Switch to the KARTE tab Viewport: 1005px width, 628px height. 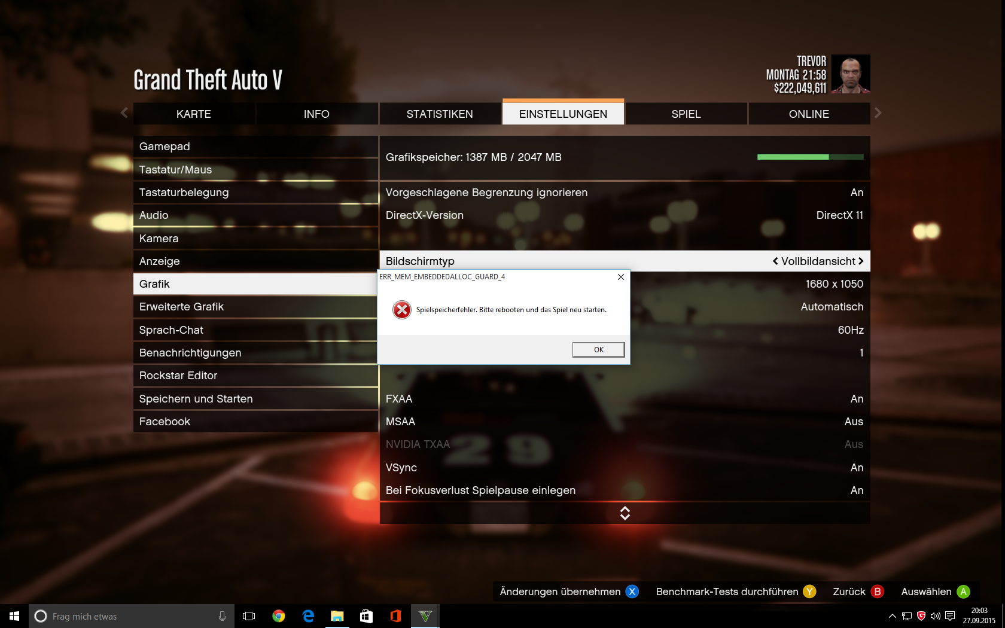click(194, 114)
